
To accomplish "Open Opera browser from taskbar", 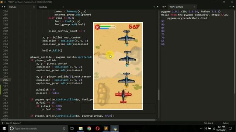I will click(x=97, y=128).
